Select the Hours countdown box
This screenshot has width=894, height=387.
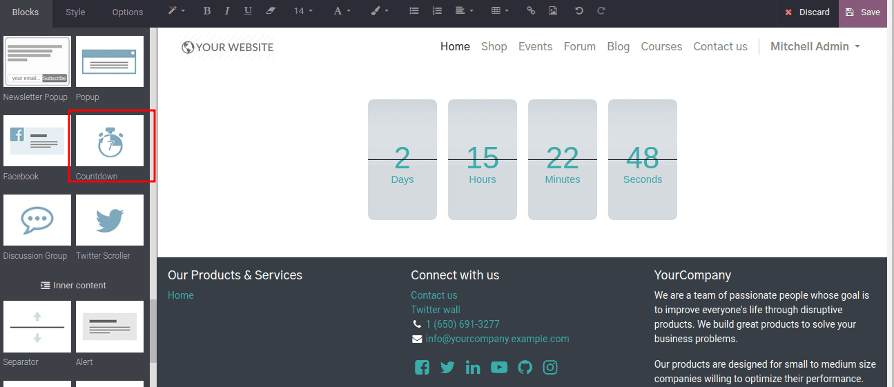click(x=483, y=159)
